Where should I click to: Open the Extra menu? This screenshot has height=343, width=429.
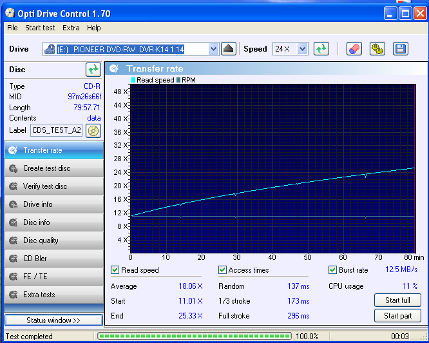pos(71,28)
